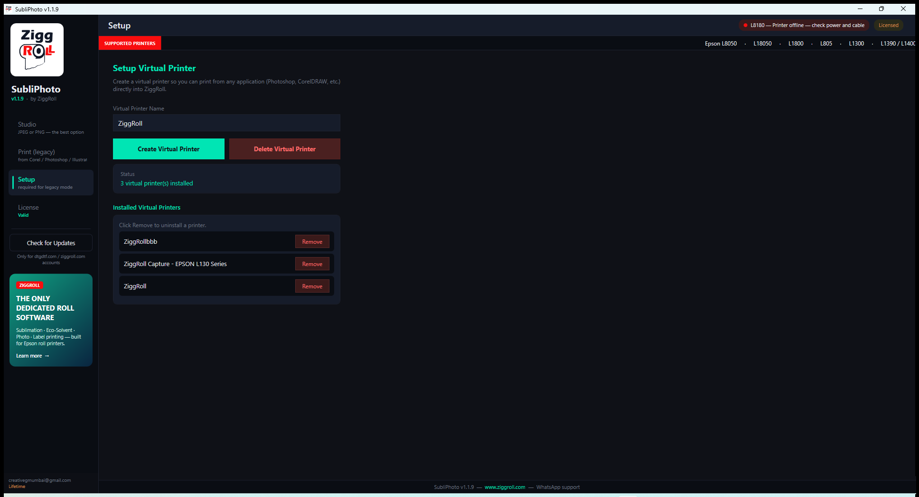
Task: Click the ZiggRollbbb printer name
Action: tap(141, 241)
